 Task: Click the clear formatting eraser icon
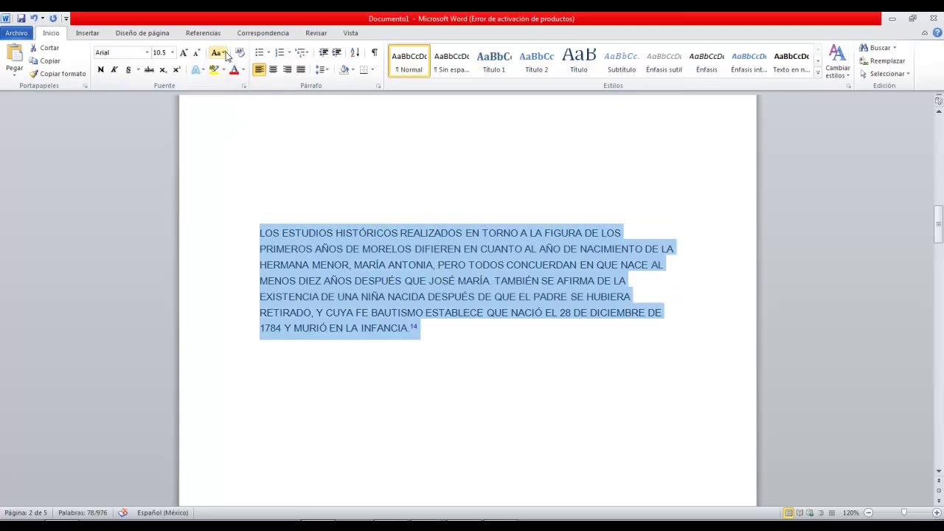tap(240, 52)
